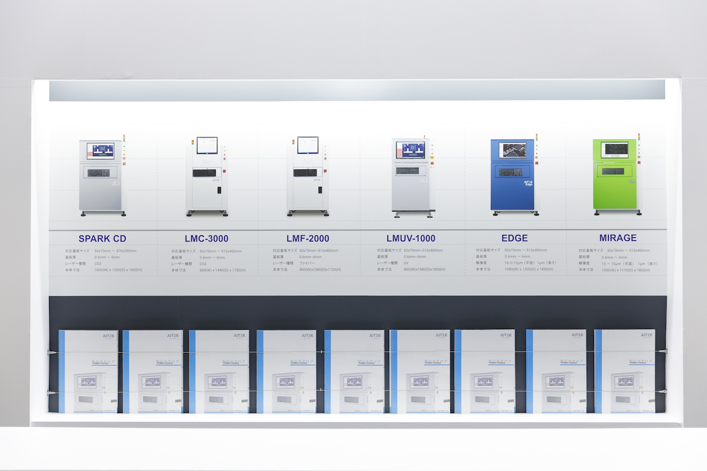Viewport: 707px width, 471px height.
Task: Click the monitor on the LMC-3000 machine
Action: 207,145
